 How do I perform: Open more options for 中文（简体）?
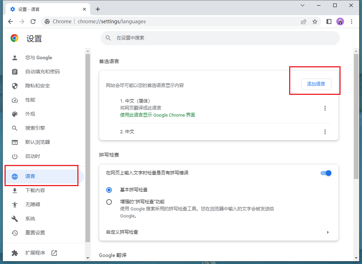pos(325,108)
